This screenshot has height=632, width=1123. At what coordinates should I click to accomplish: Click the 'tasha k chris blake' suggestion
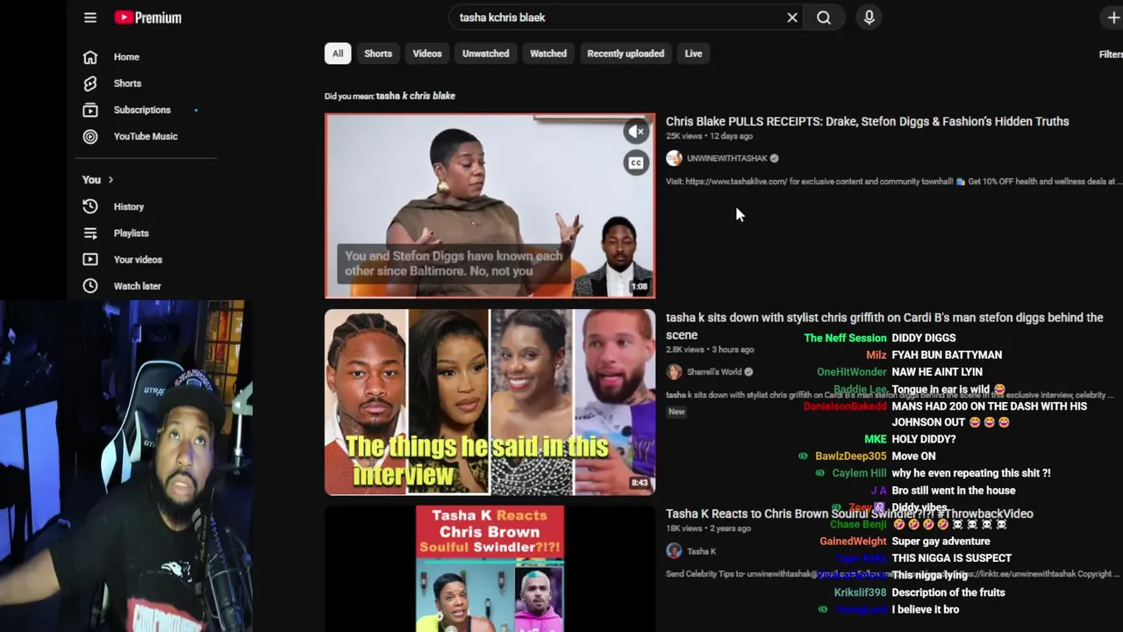coord(416,96)
